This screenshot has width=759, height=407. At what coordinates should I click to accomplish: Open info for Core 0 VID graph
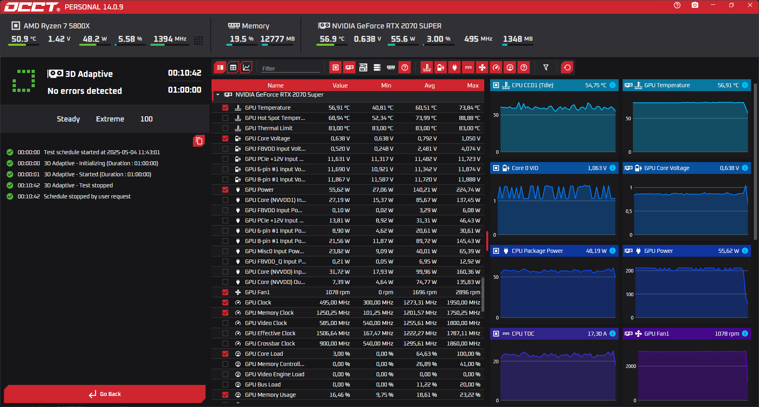tap(612, 168)
